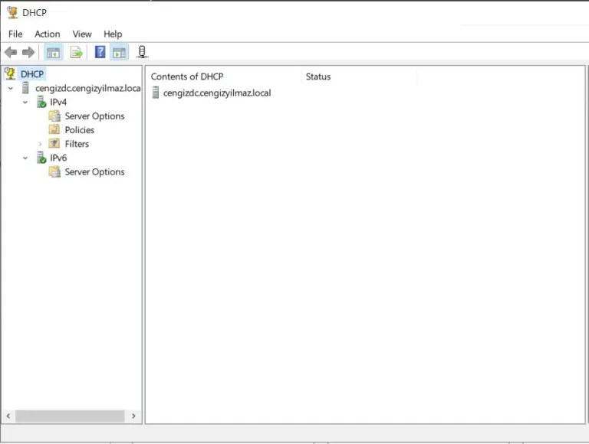
Task: Click the Forward arrow toolbar icon
Action: click(28, 52)
